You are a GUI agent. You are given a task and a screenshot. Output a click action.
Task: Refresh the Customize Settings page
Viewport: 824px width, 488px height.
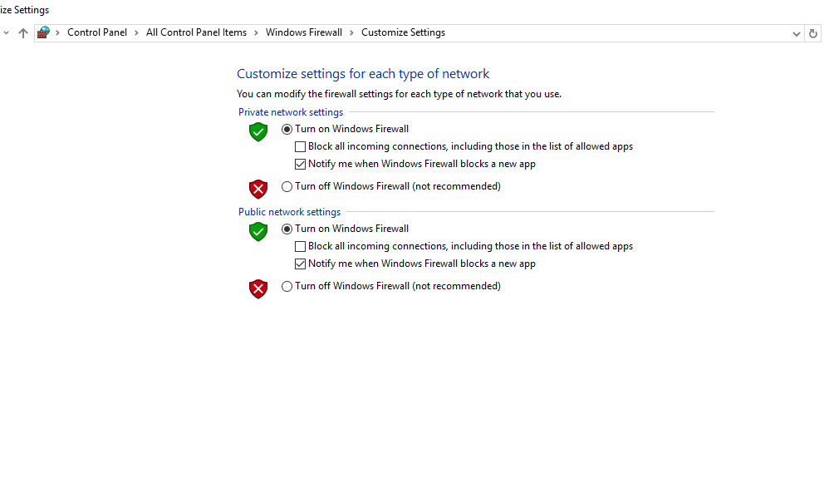(813, 33)
